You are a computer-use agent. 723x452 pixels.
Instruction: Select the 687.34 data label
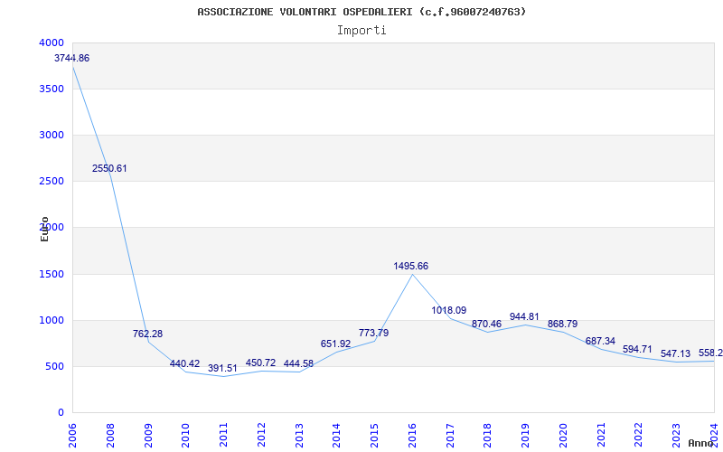pos(600,341)
